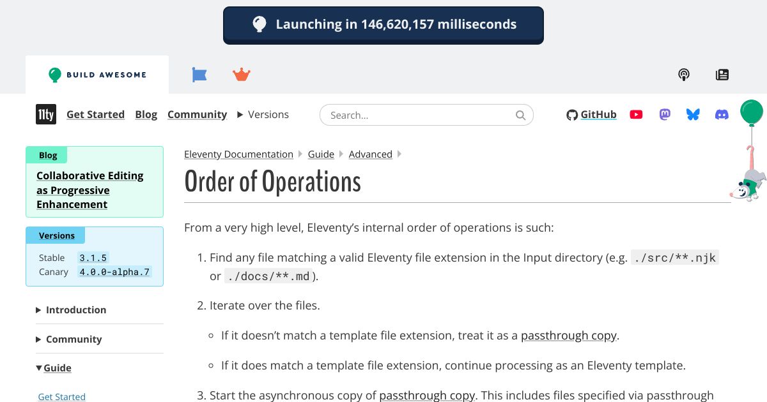Expand the Versions dropdown in the nav
This screenshot has width=767, height=402.
263,114
